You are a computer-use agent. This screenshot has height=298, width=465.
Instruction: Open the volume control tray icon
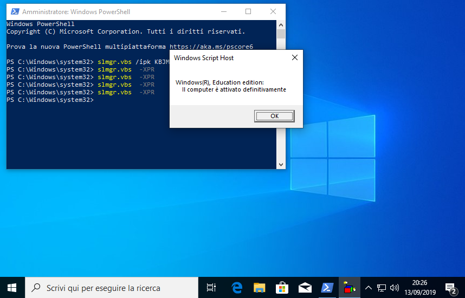click(395, 288)
